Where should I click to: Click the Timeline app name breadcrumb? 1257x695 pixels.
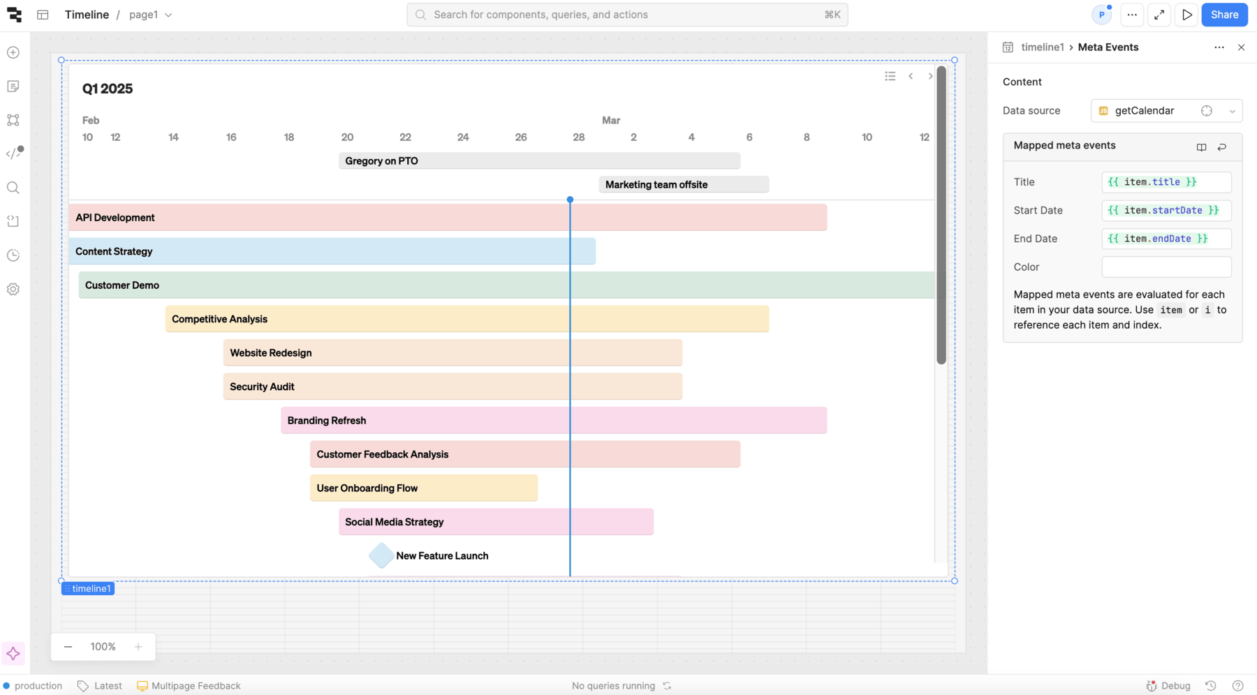coord(87,15)
